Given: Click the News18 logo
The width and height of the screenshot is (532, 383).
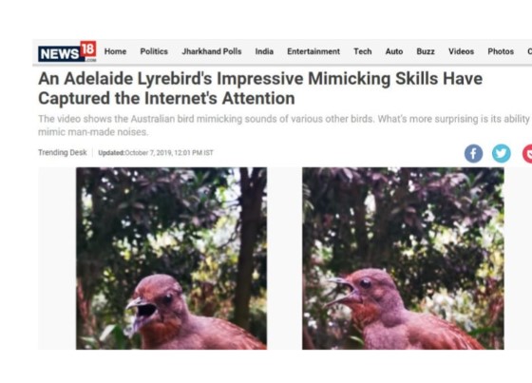Looking at the screenshot, I should click(67, 51).
